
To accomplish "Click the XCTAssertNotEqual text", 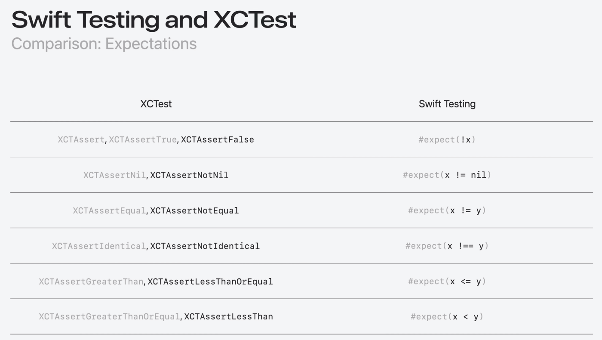I will pyautogui.click(x=194, y=211).
